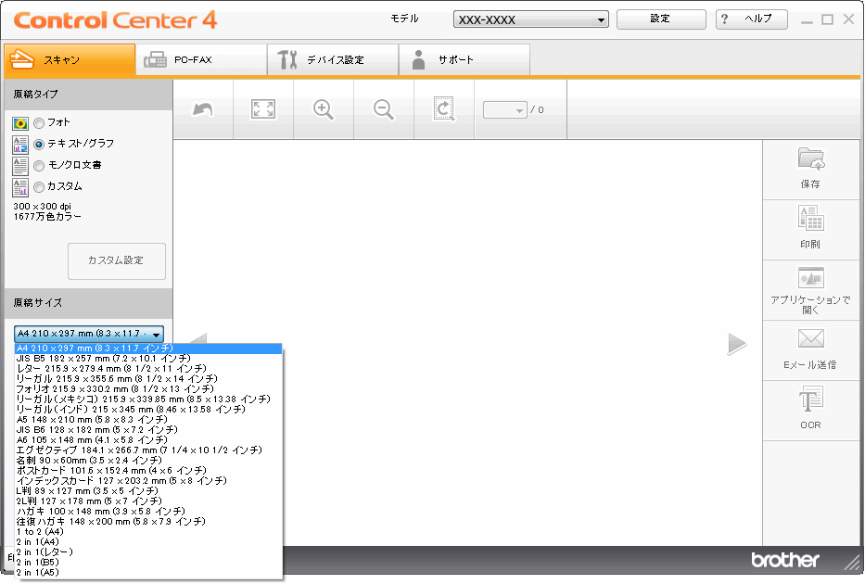
Task: Choose A6 105 x 148 mm option
Action: pos(147,440)
